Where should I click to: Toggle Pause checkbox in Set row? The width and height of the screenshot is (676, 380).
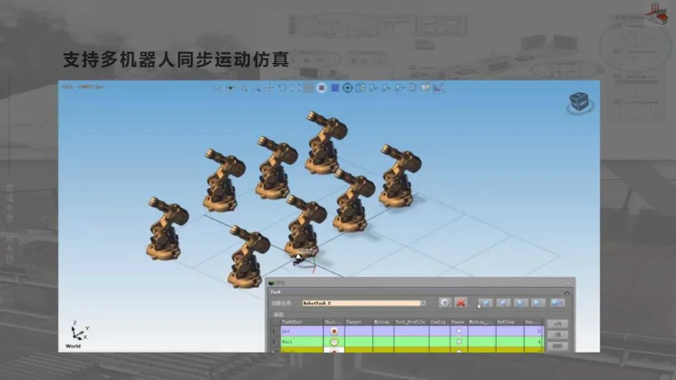point(459,331)
